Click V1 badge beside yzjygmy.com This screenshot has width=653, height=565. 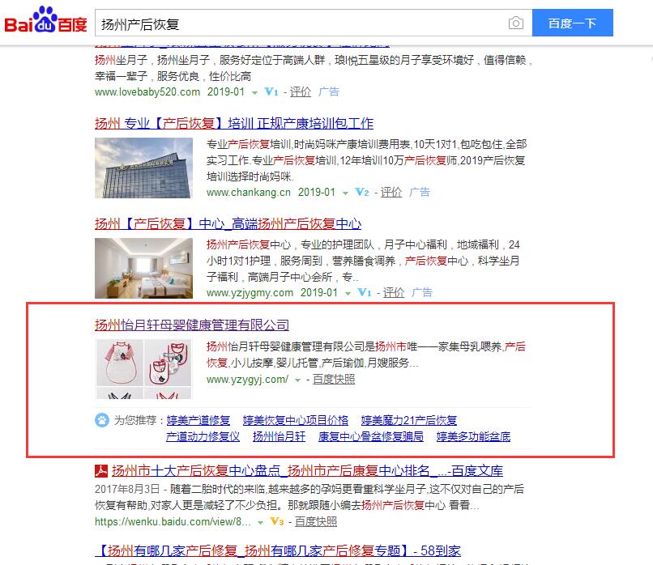[x=365, y=292]
